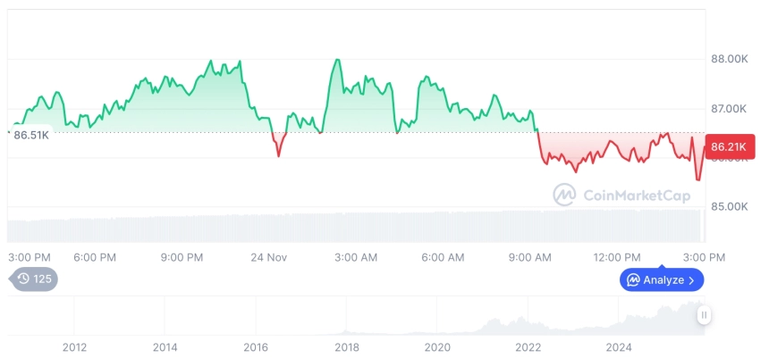Click 2012 on the overview timeline

(74, 347)
